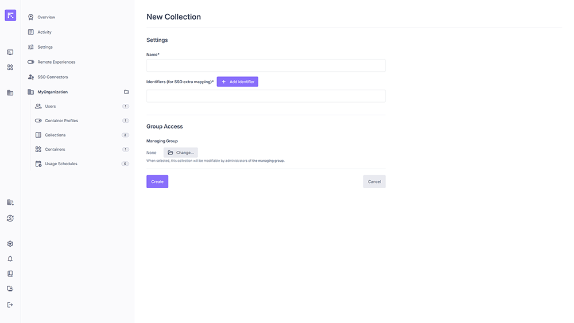Open the documentation book icon

coord(10,274)
